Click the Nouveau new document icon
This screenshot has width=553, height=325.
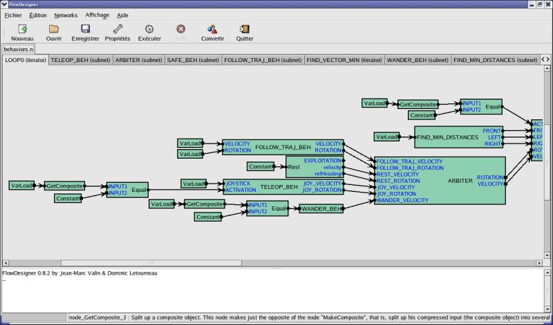[22, 29]
